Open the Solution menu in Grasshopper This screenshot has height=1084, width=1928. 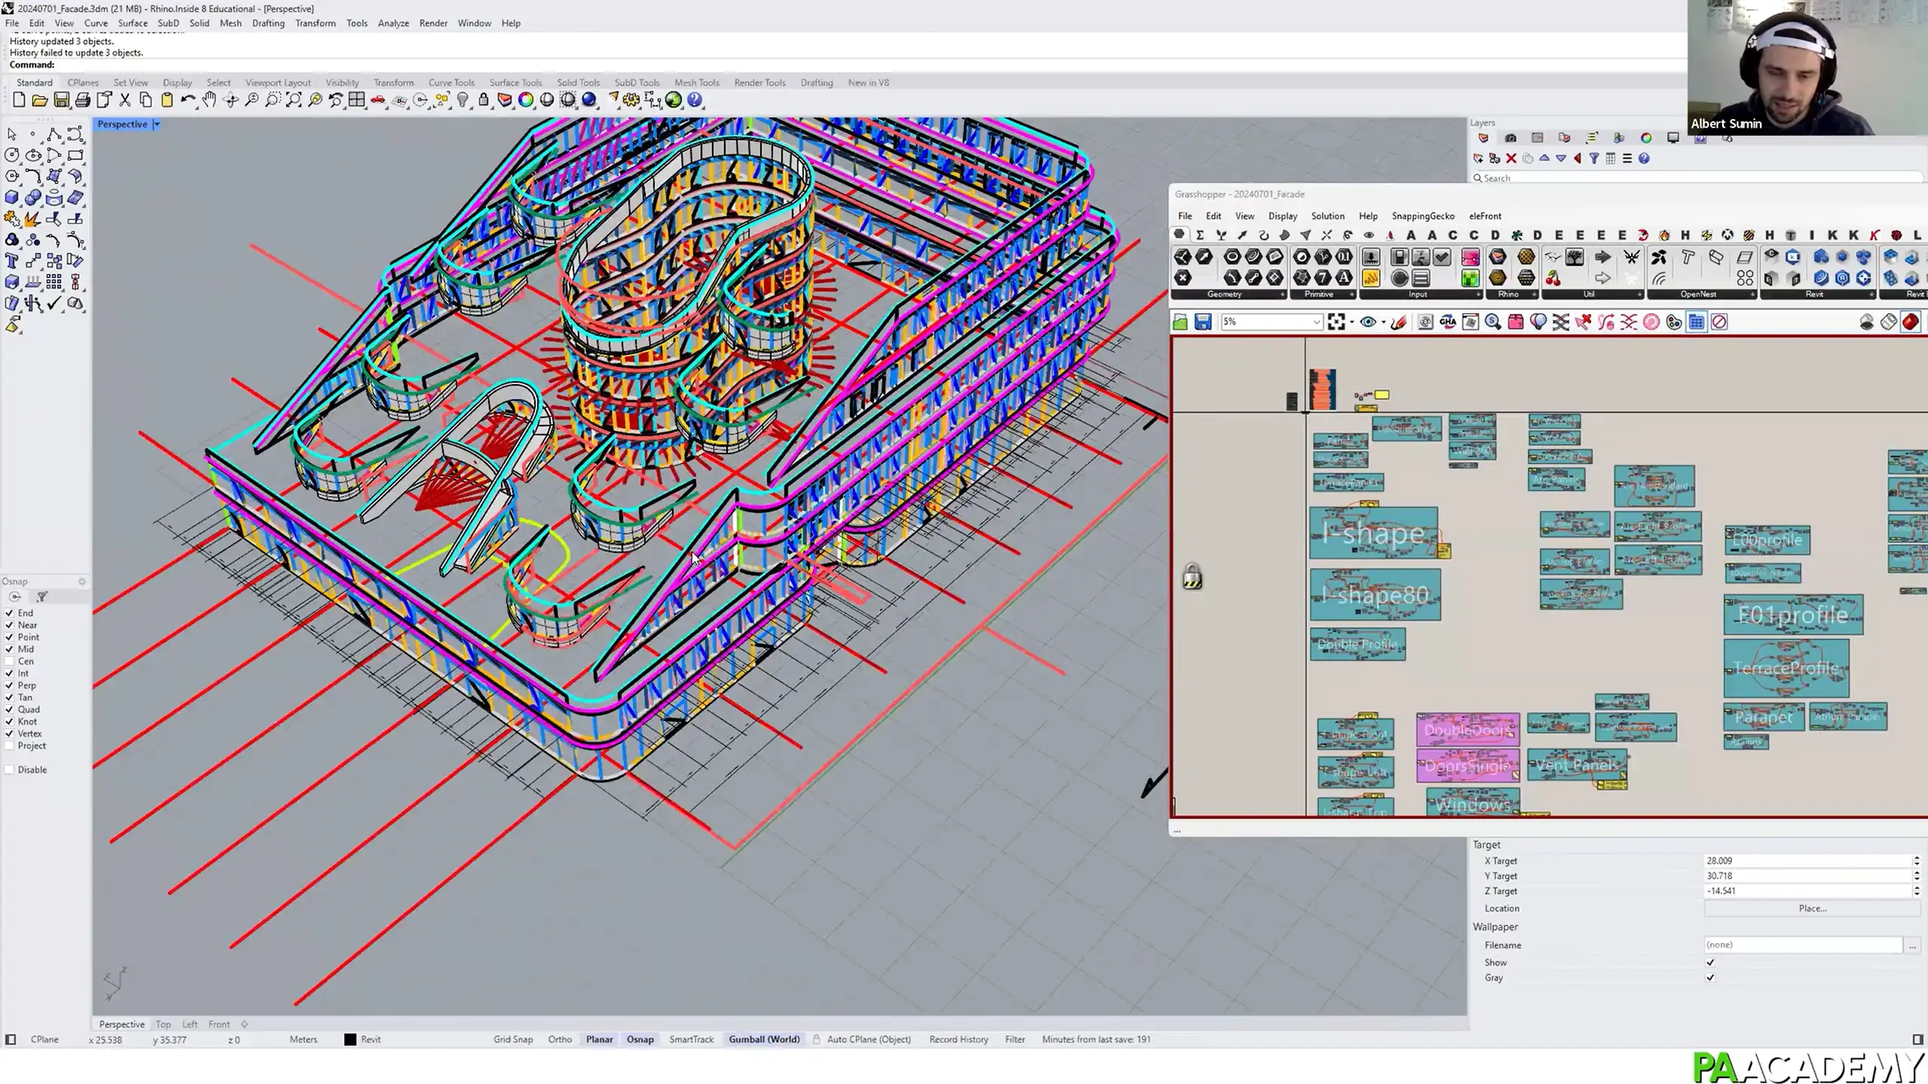pyautogui.click(x=1328, y=216)
